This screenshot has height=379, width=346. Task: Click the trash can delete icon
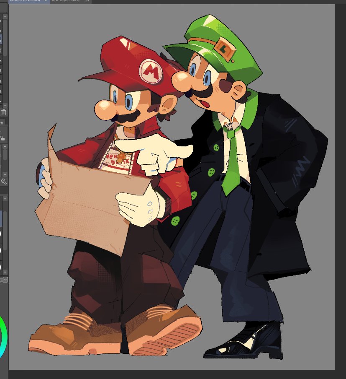pyautogui.click(x=4, y=112)
